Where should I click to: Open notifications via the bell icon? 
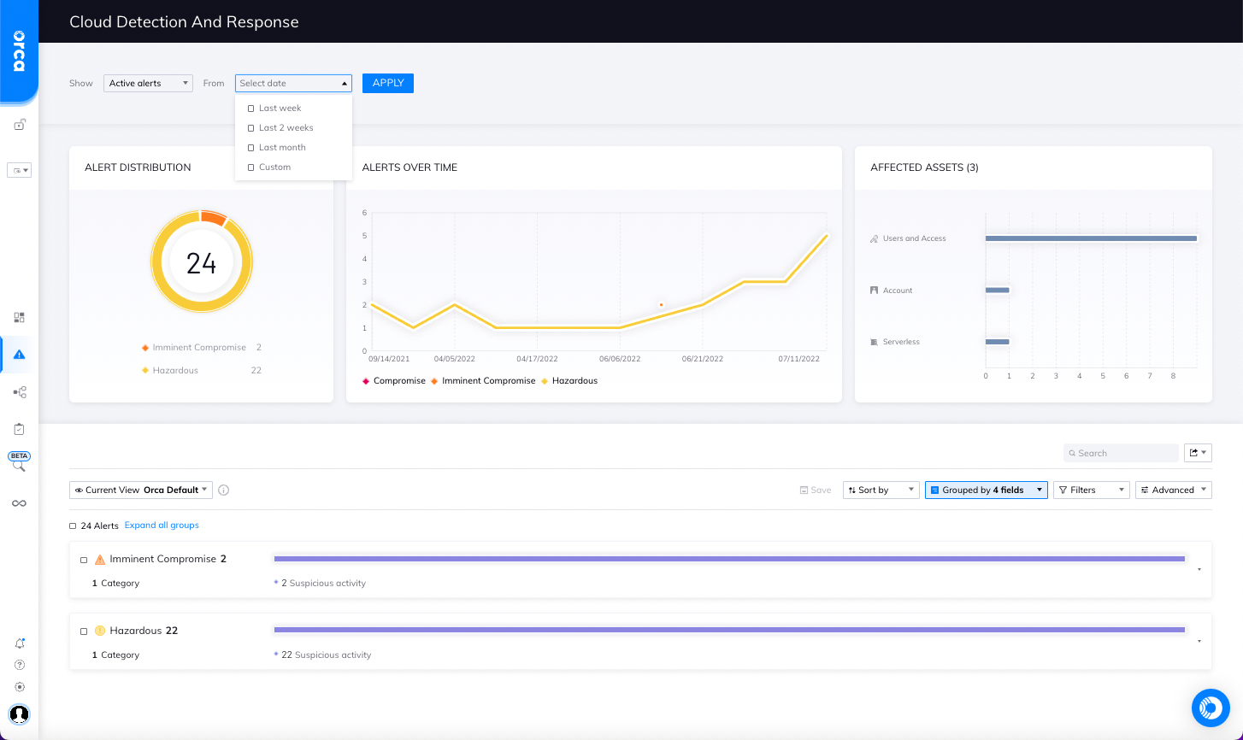coord(19,642)
